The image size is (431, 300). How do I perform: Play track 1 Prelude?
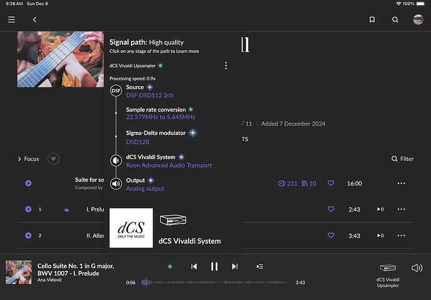point(28,209)
